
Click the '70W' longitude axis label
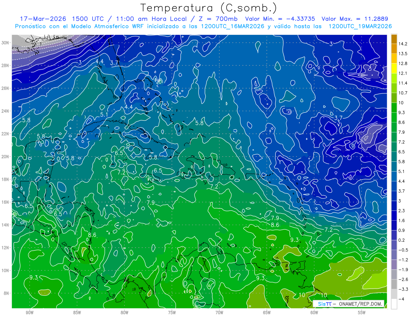click(x=219, y=313)
